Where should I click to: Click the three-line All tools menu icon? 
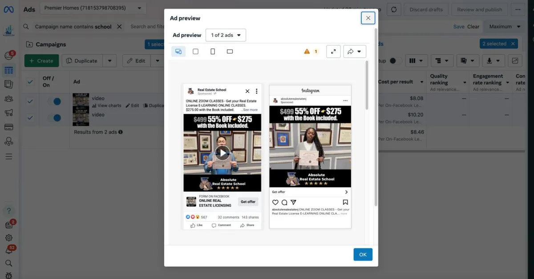9,156
